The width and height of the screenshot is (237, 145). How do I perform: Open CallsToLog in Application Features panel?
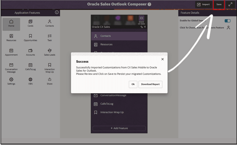(x=30, y=67)
